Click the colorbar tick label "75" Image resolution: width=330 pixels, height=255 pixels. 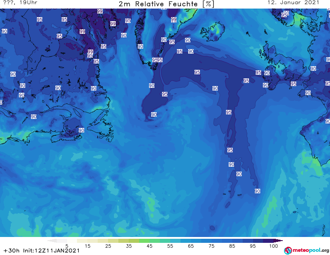pos(211,246)
